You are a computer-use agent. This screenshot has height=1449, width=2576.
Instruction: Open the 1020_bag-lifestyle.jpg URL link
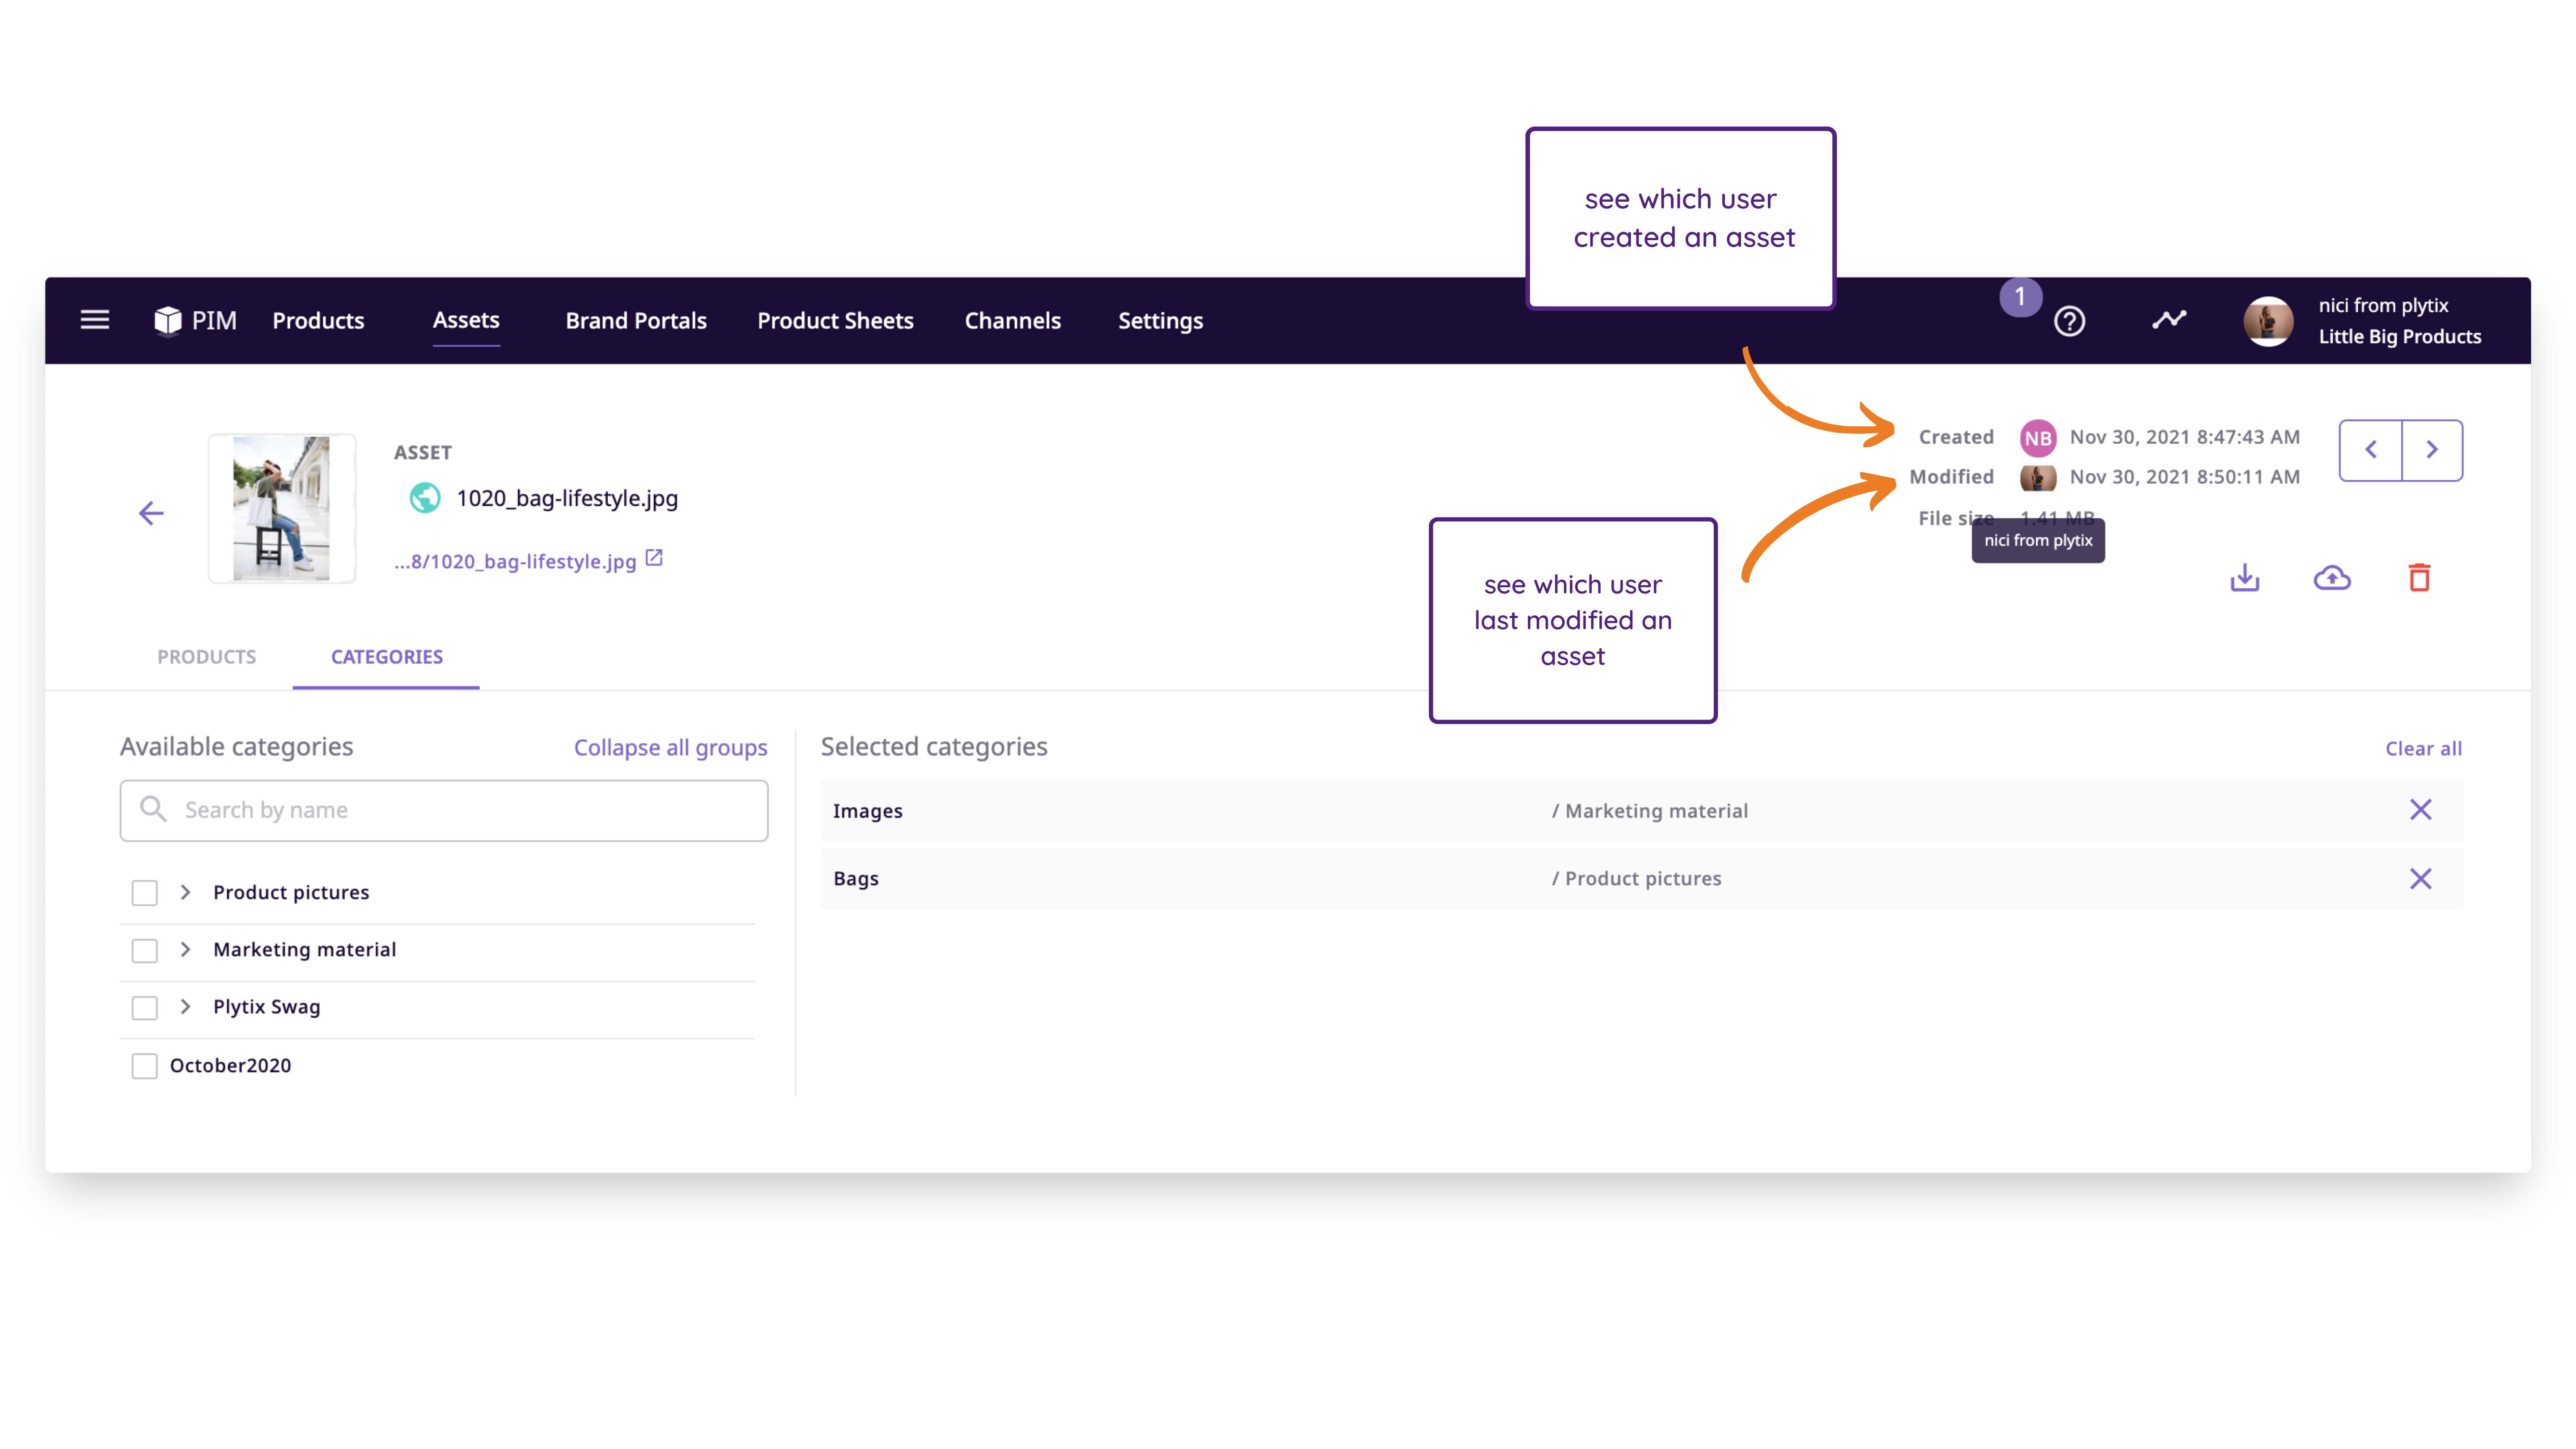click(x=515, y=562)
